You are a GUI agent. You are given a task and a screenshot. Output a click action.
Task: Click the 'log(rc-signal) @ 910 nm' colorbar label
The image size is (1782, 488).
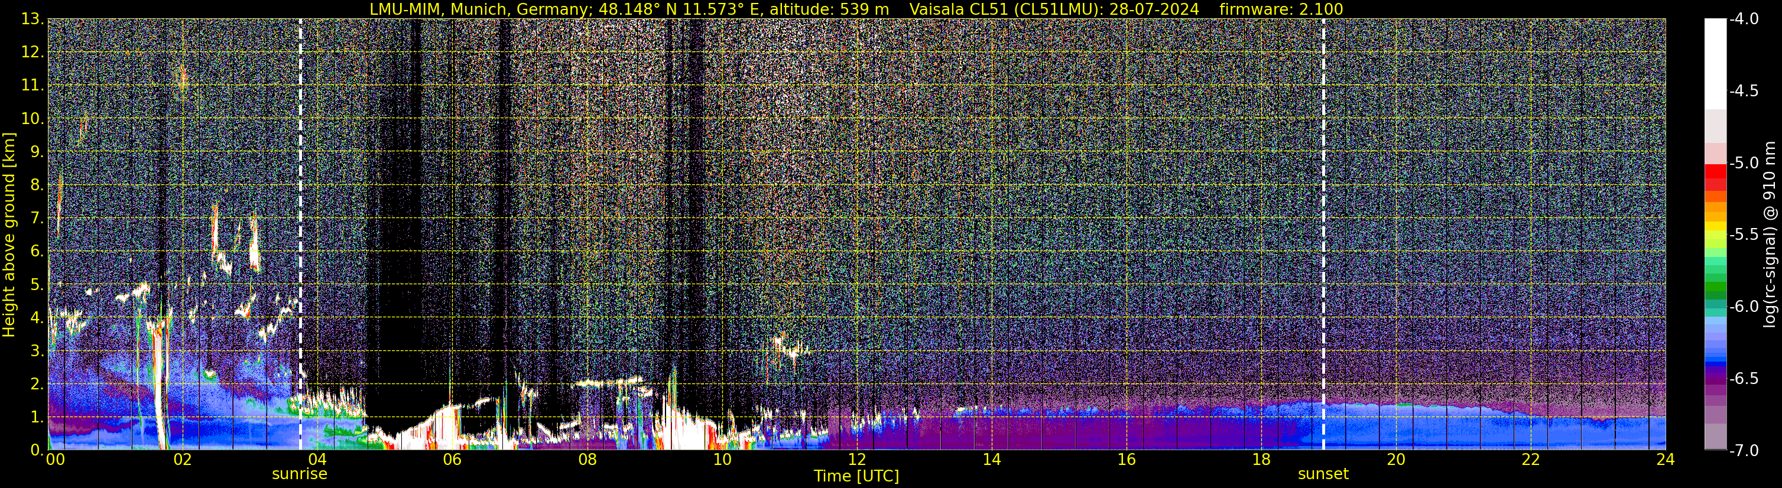click(x=1770, y=235)
